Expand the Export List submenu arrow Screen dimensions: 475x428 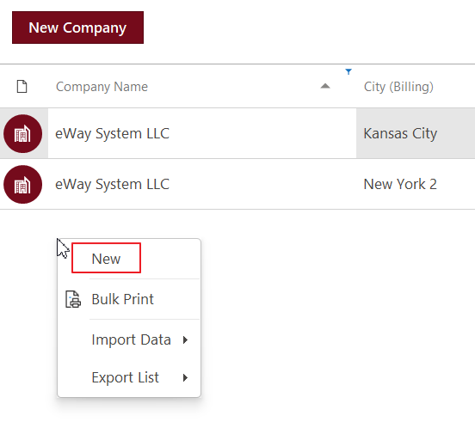click(x=185, y=378)
